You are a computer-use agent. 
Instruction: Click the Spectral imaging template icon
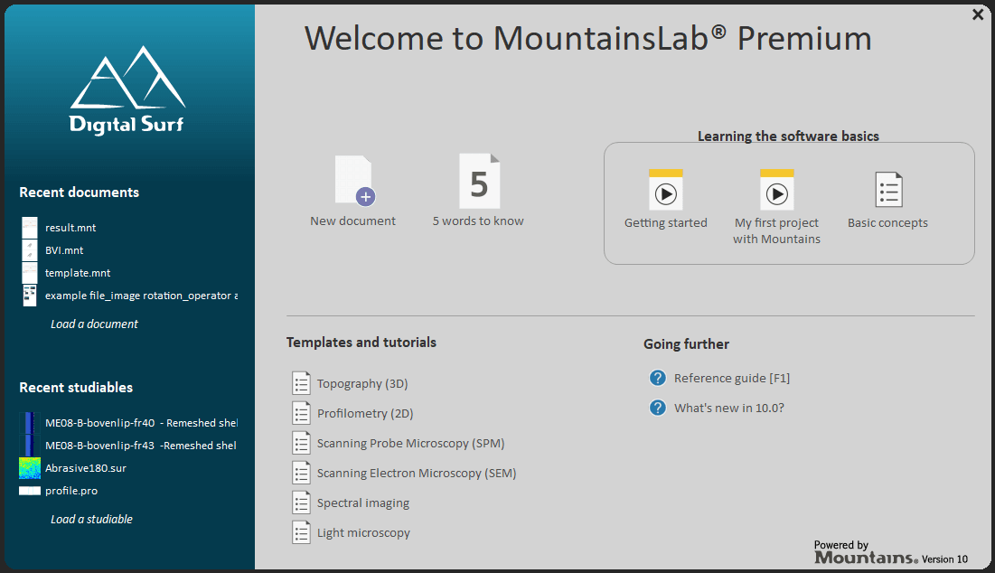coord(302,503)
